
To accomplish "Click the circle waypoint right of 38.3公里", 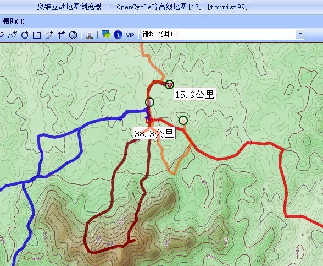I will point(183,120).
